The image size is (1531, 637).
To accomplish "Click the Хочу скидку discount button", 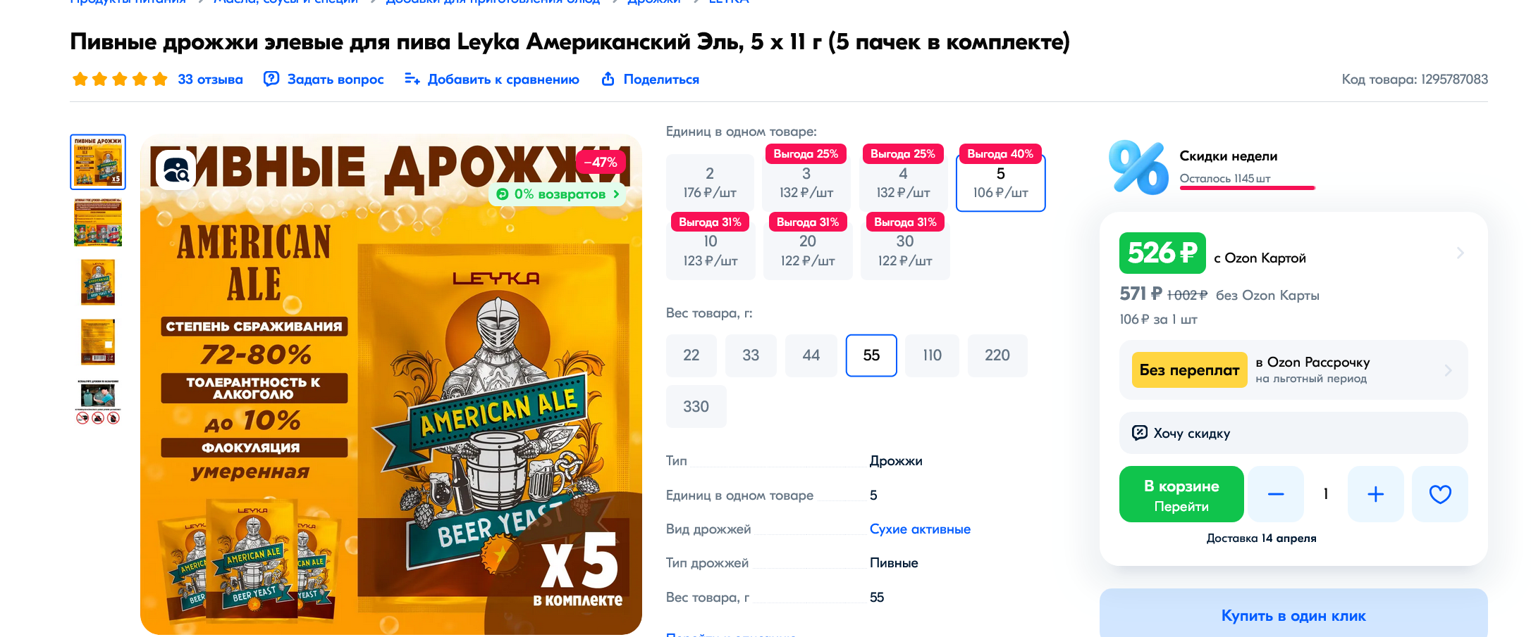I will [x=1293, y=433].
